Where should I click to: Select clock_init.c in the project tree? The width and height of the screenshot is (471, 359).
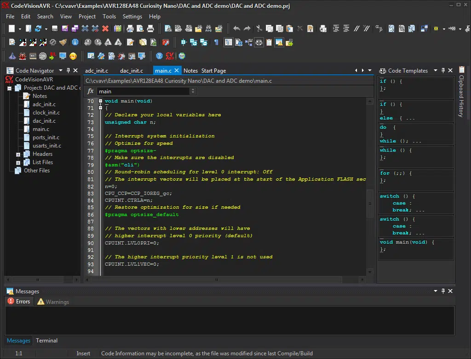[46, 113]
